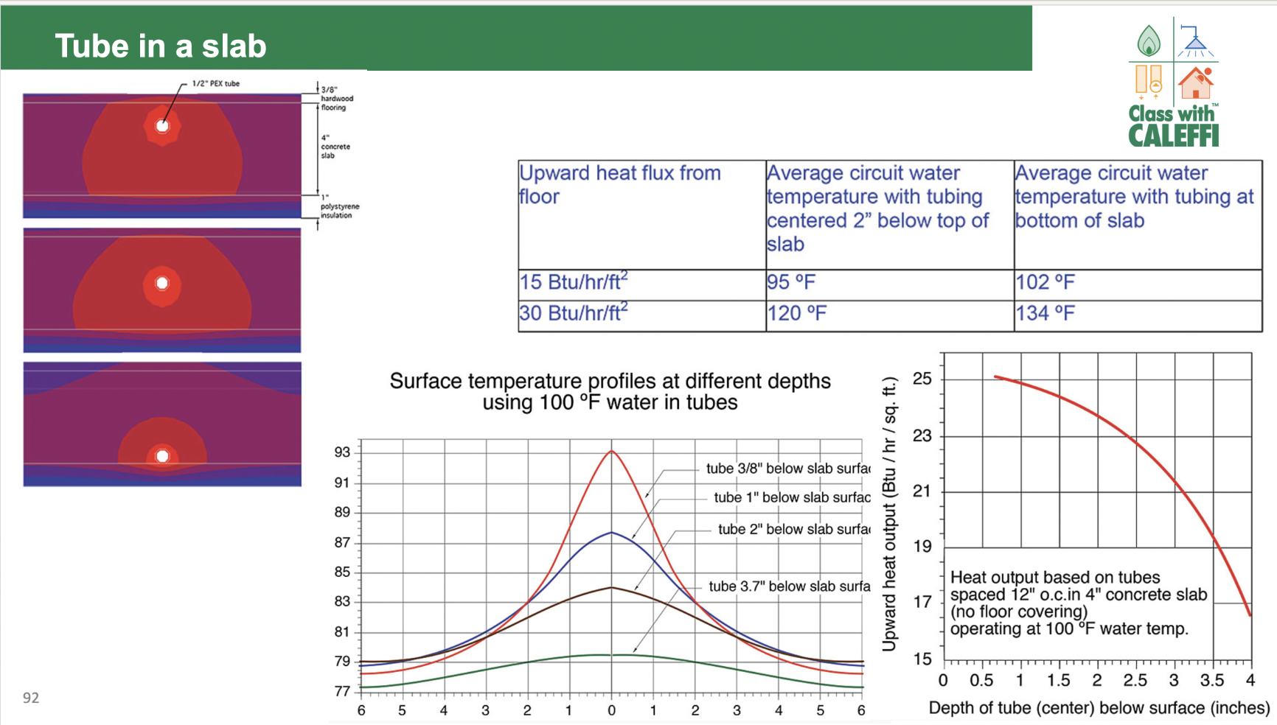The image size is (1277, 725).
Task: Click the "tube 3.7" below slab surface" curve label
Action: (790, 586)
